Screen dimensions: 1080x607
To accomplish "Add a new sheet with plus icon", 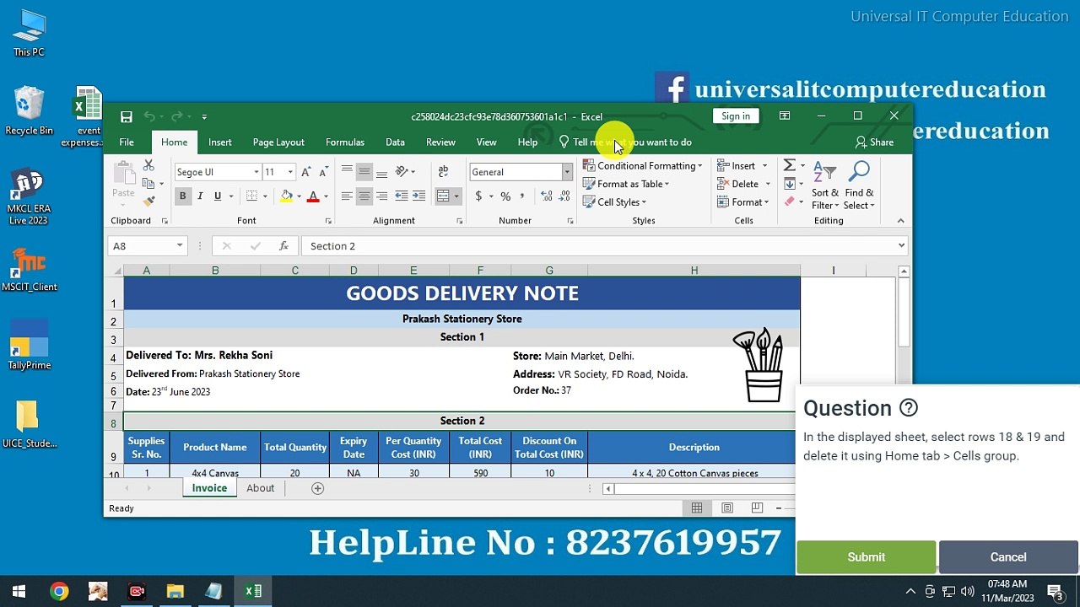I will 318,489.
